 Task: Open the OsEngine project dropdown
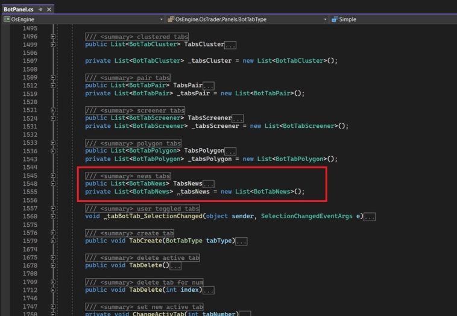(x=83, y=19)
